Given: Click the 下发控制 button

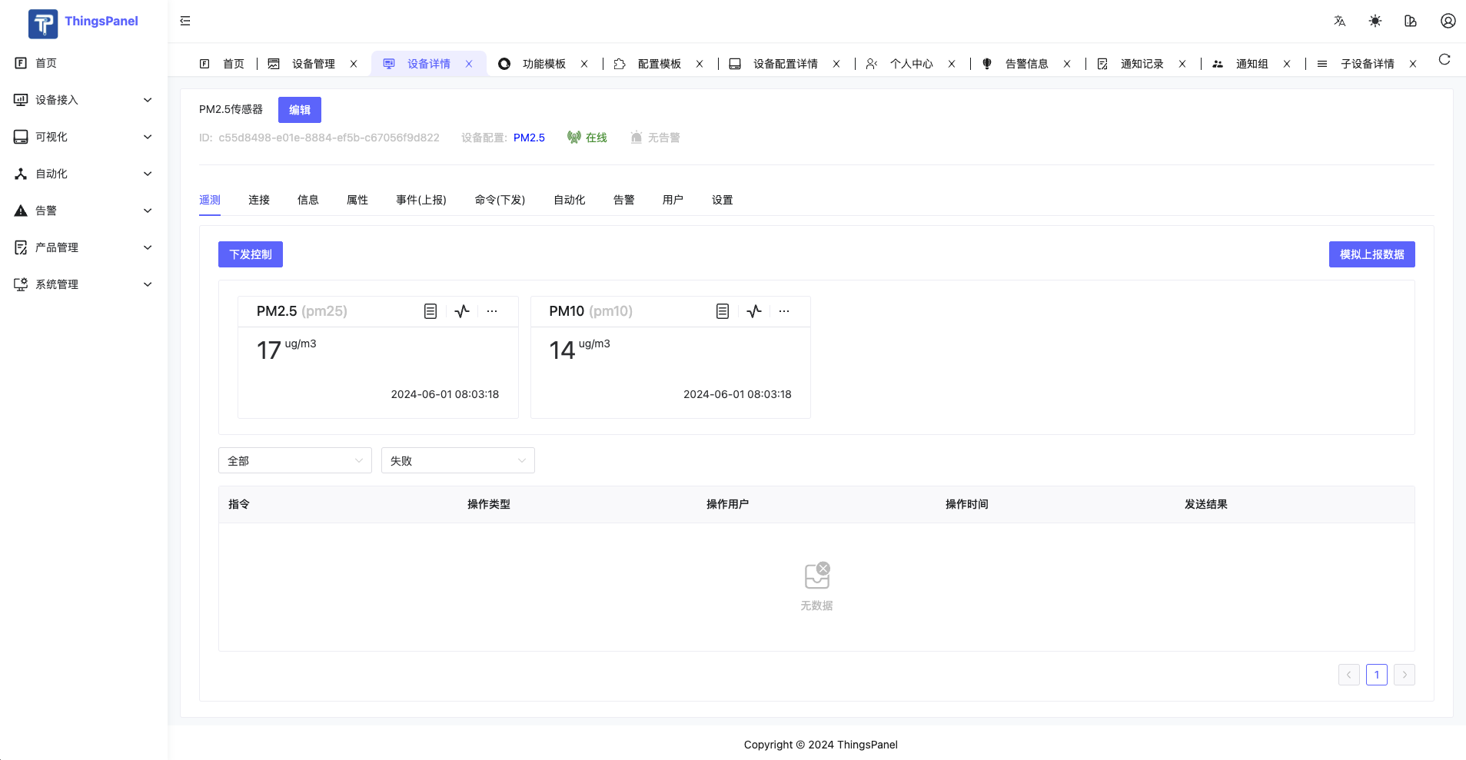Looking at the screenshot, I should tap(251, 254).
